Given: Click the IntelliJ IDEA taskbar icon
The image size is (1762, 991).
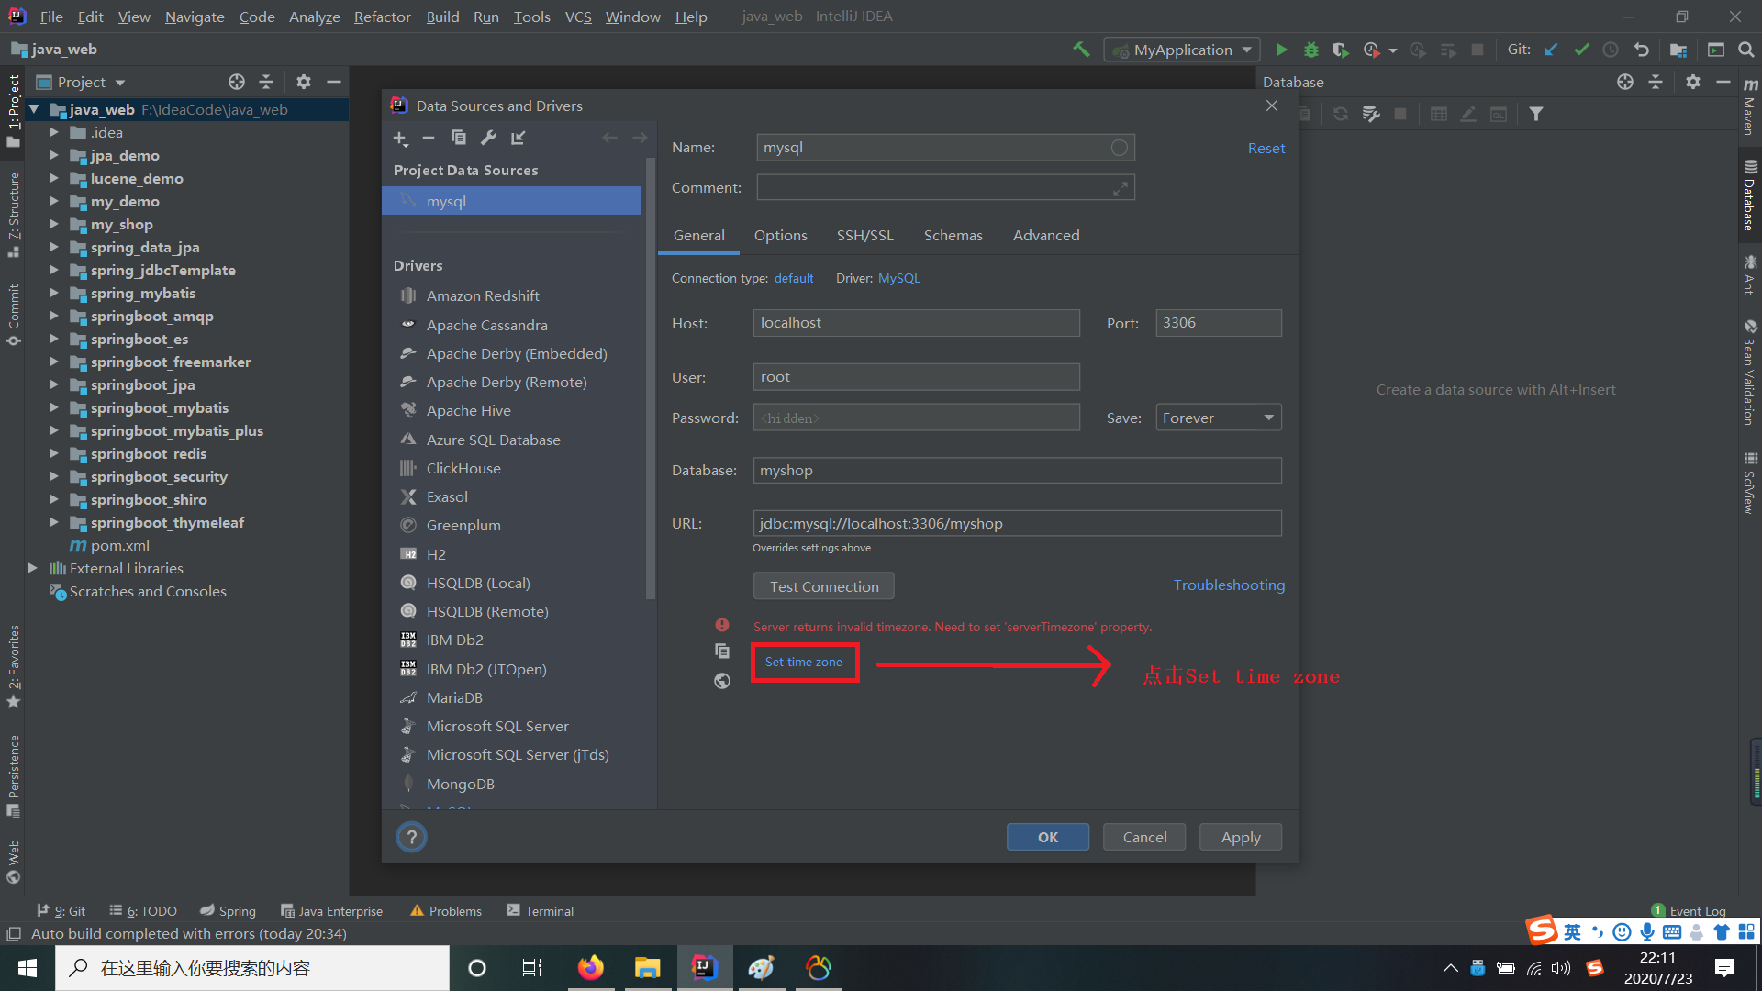Looking at the screenshot, I should 702,965.
